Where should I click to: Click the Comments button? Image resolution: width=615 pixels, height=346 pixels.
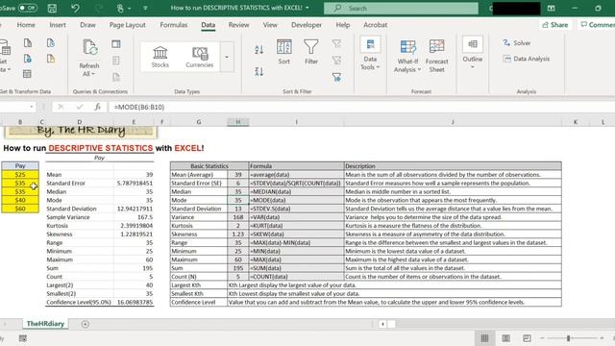pyautogui.click(x=597, y=25)
